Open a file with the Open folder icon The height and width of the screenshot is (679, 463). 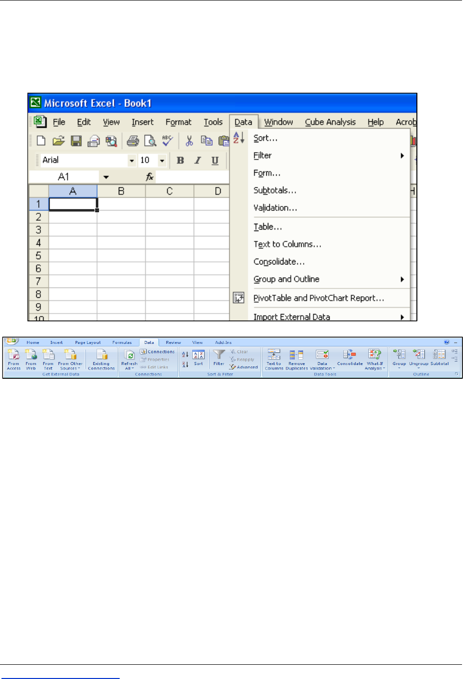(58, 141)
